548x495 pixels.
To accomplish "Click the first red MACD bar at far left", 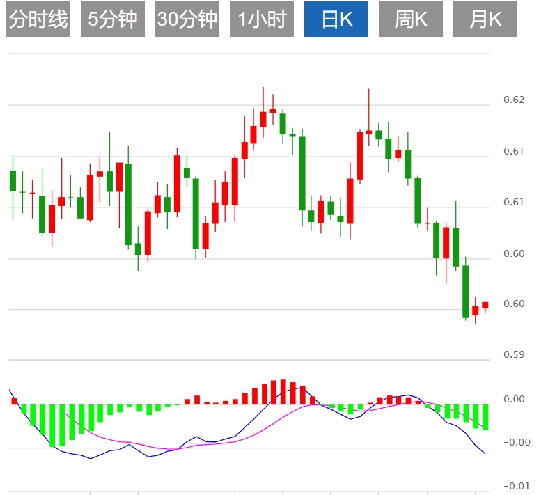I will (x=13, y=401).
